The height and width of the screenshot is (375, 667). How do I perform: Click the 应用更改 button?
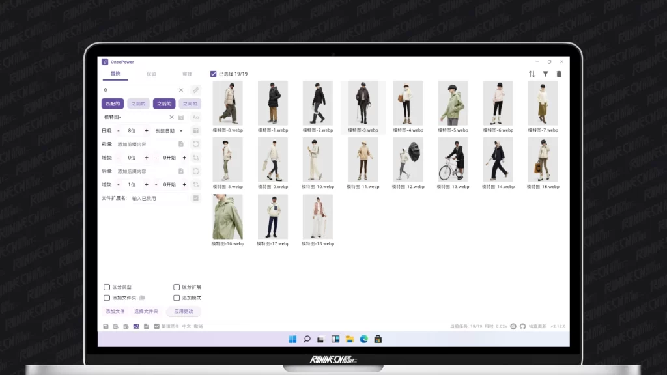tap(183, 311)
